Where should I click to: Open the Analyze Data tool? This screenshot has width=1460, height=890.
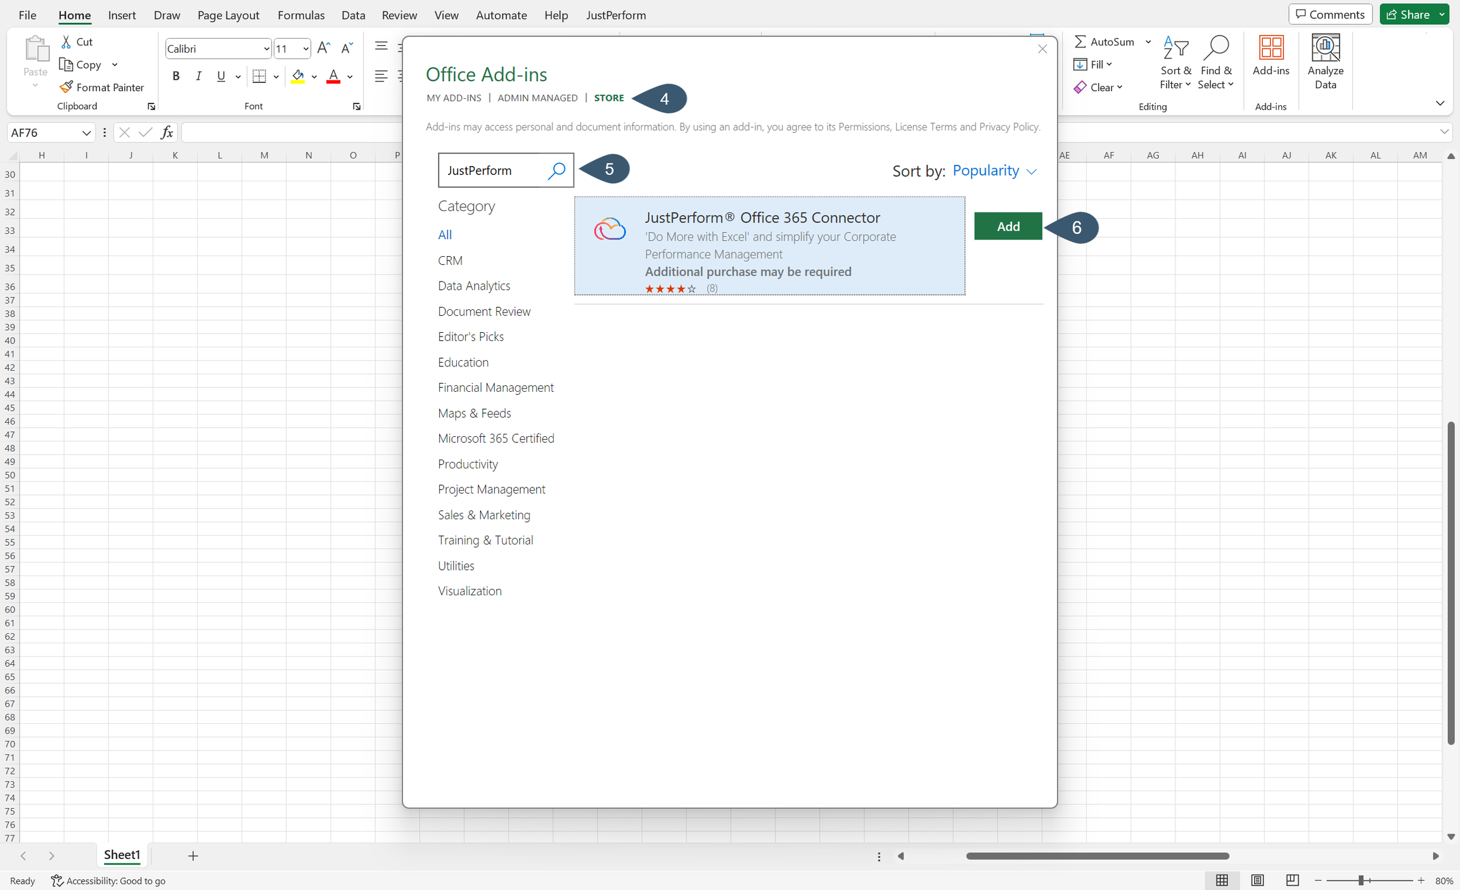tap(1324, 60)
